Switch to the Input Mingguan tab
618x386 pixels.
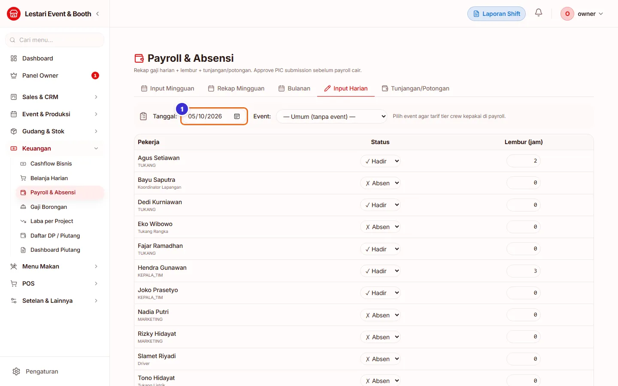(168, 88)
